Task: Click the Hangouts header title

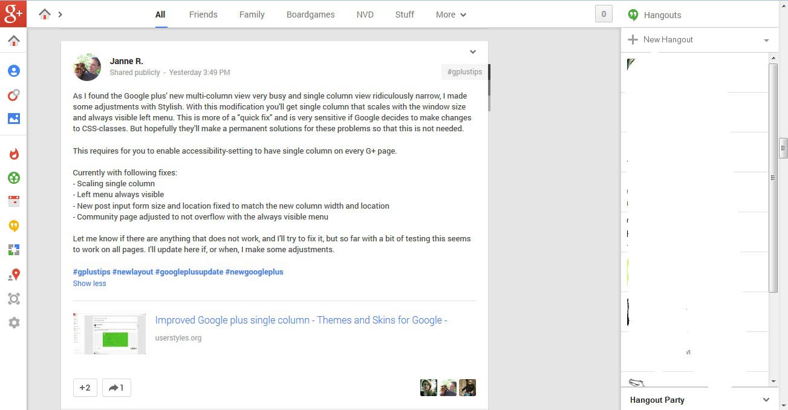Action: [662, 15]
